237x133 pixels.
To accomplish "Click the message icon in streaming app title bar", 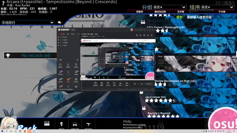I will pyautogui.click(x=136, y=30).
